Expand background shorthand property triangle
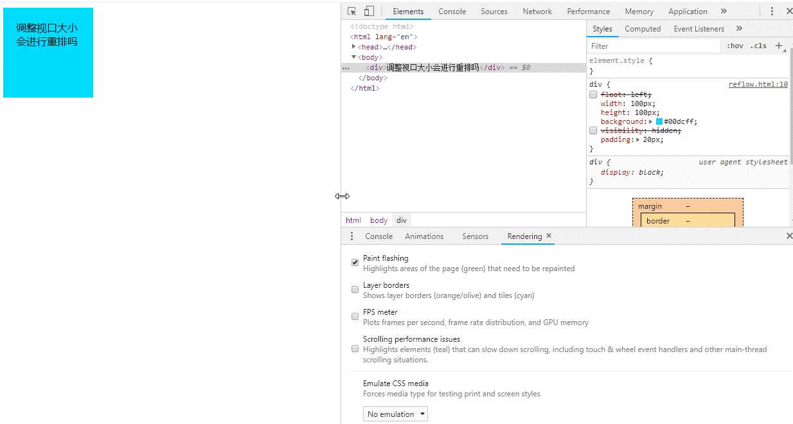Image resolution: width=793 pixels, height=424 pixels. point(650,121)
